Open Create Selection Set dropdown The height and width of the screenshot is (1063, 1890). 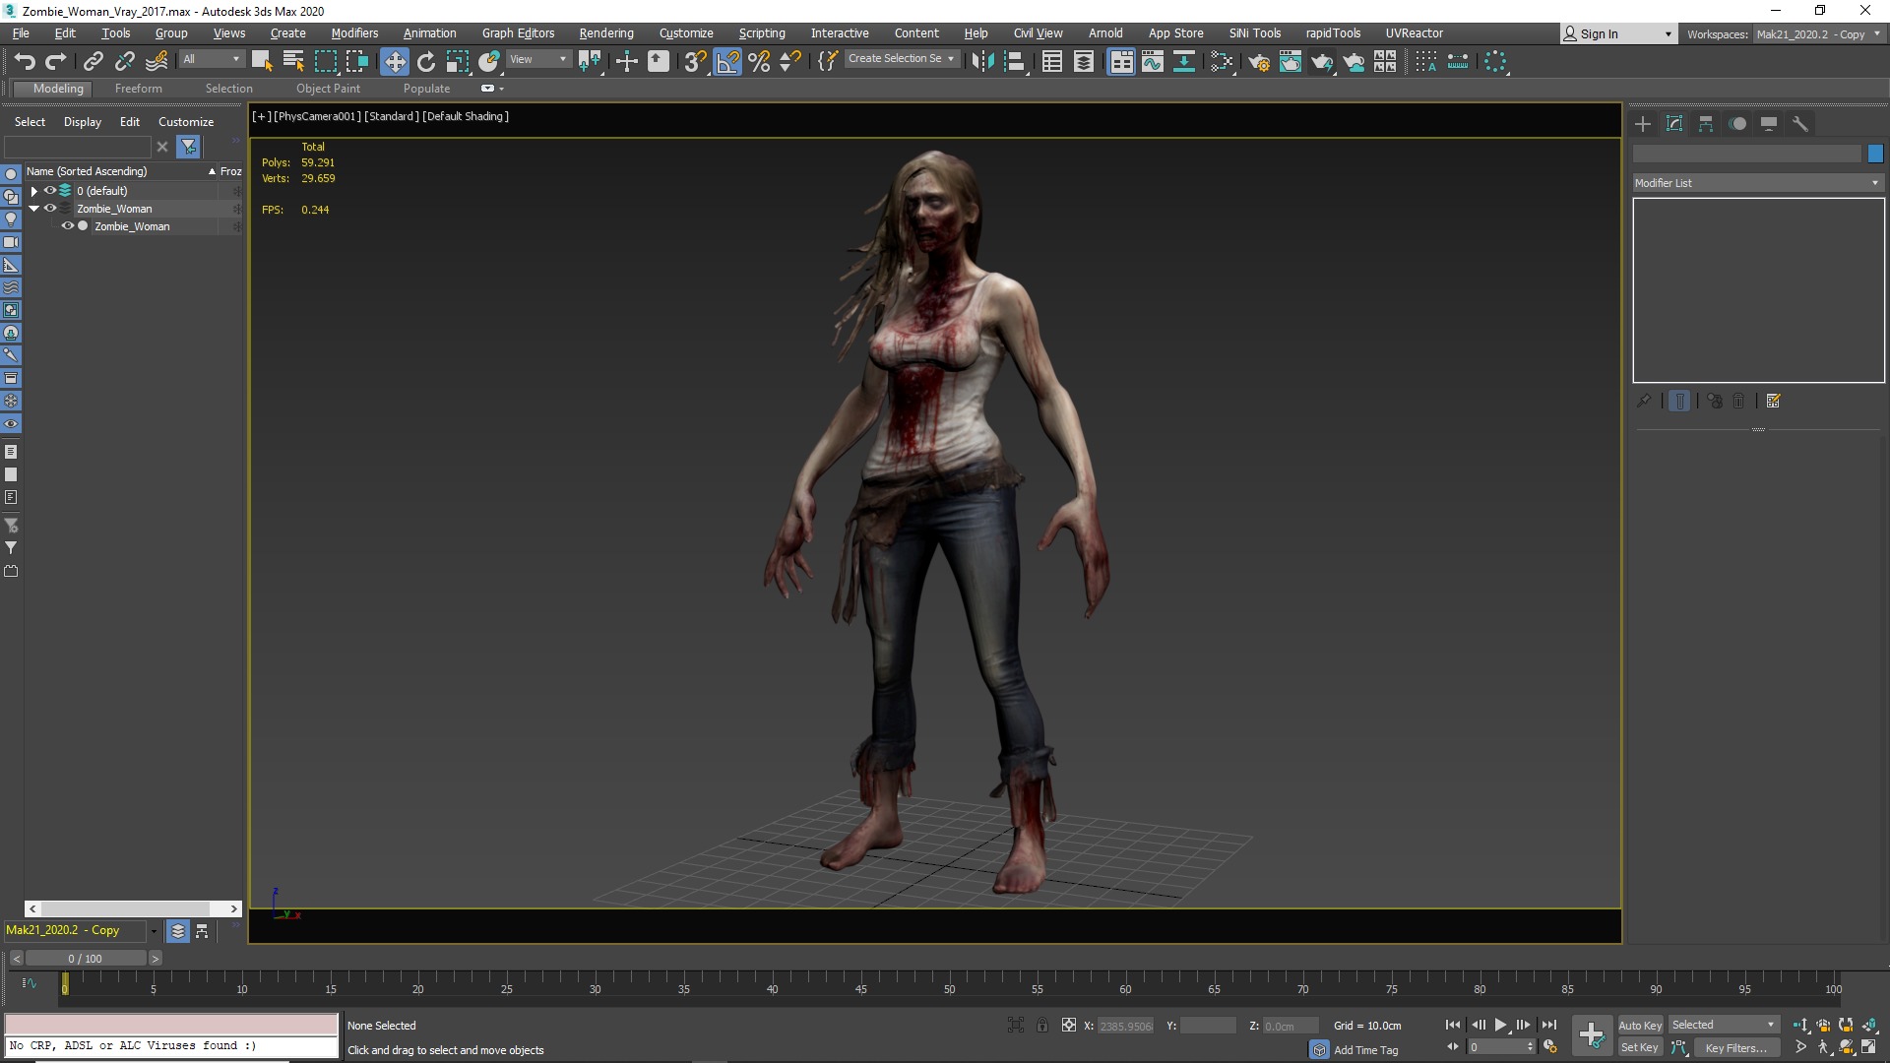902,59
